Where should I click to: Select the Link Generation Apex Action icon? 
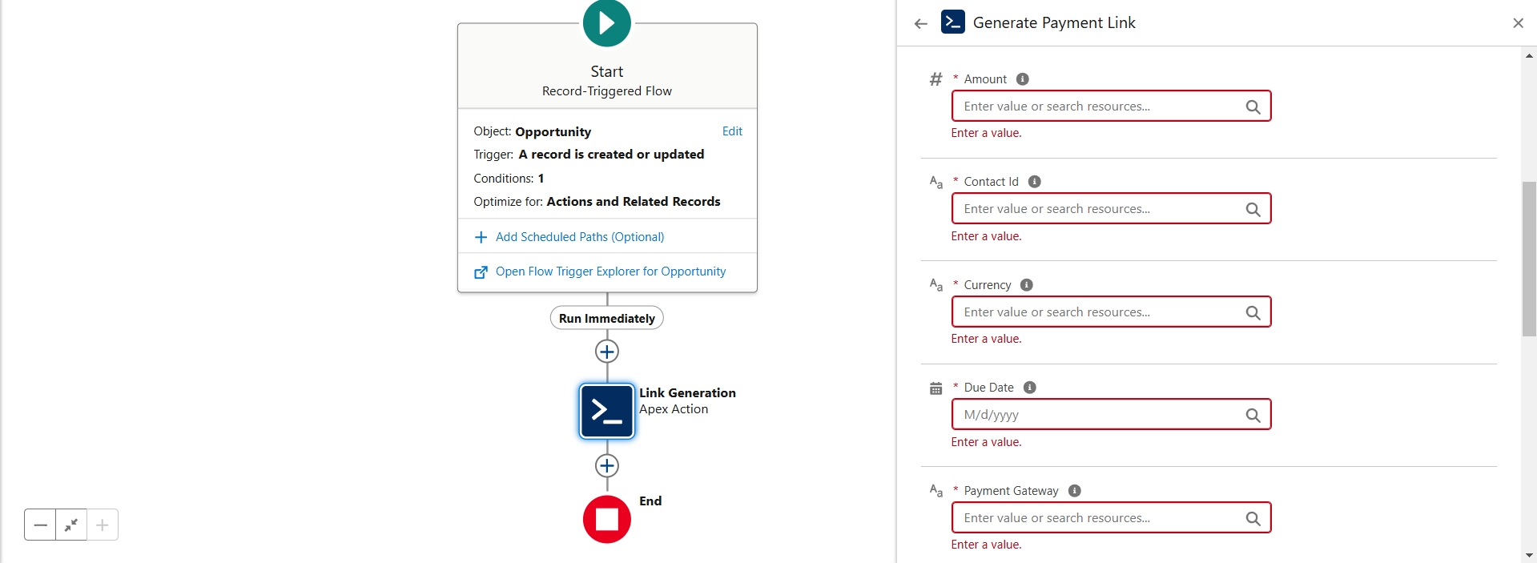point(607,411)
